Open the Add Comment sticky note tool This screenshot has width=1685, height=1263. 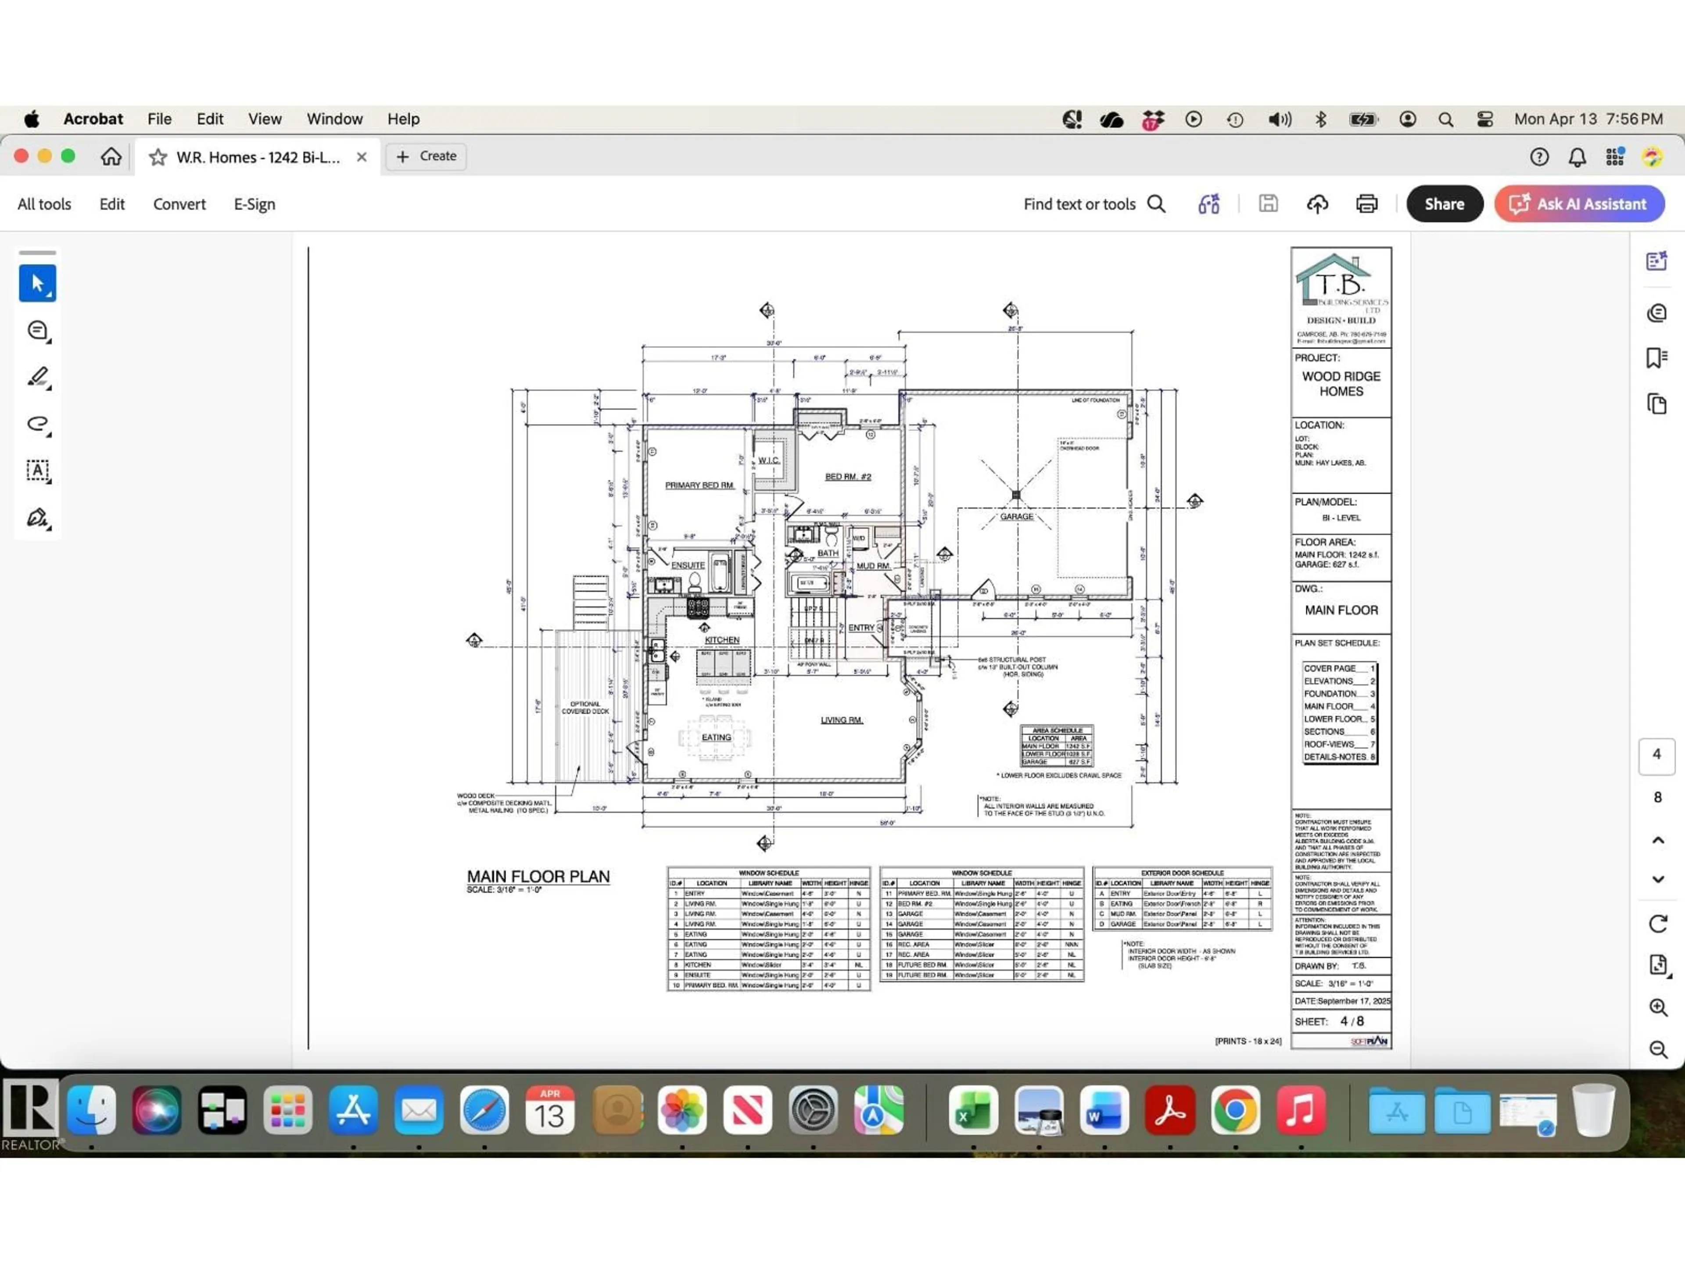36,330
